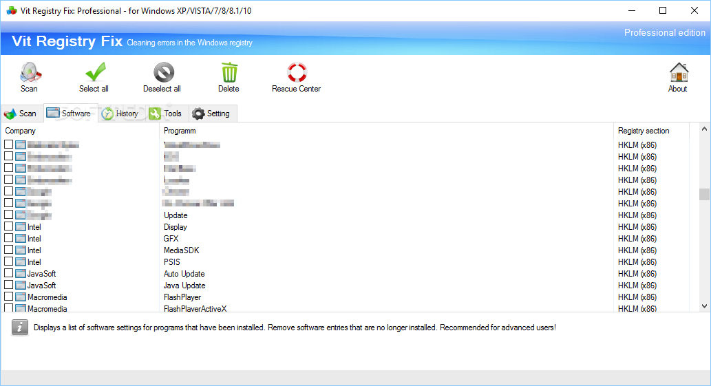The width and height of the screenshot is (711, 386).
Task: Switch to the Scan tab
Action: point(22,114)
